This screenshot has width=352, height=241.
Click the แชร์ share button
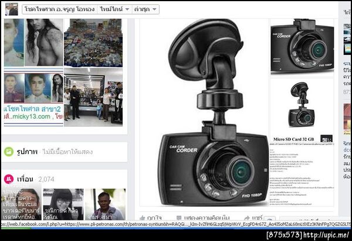253,218
